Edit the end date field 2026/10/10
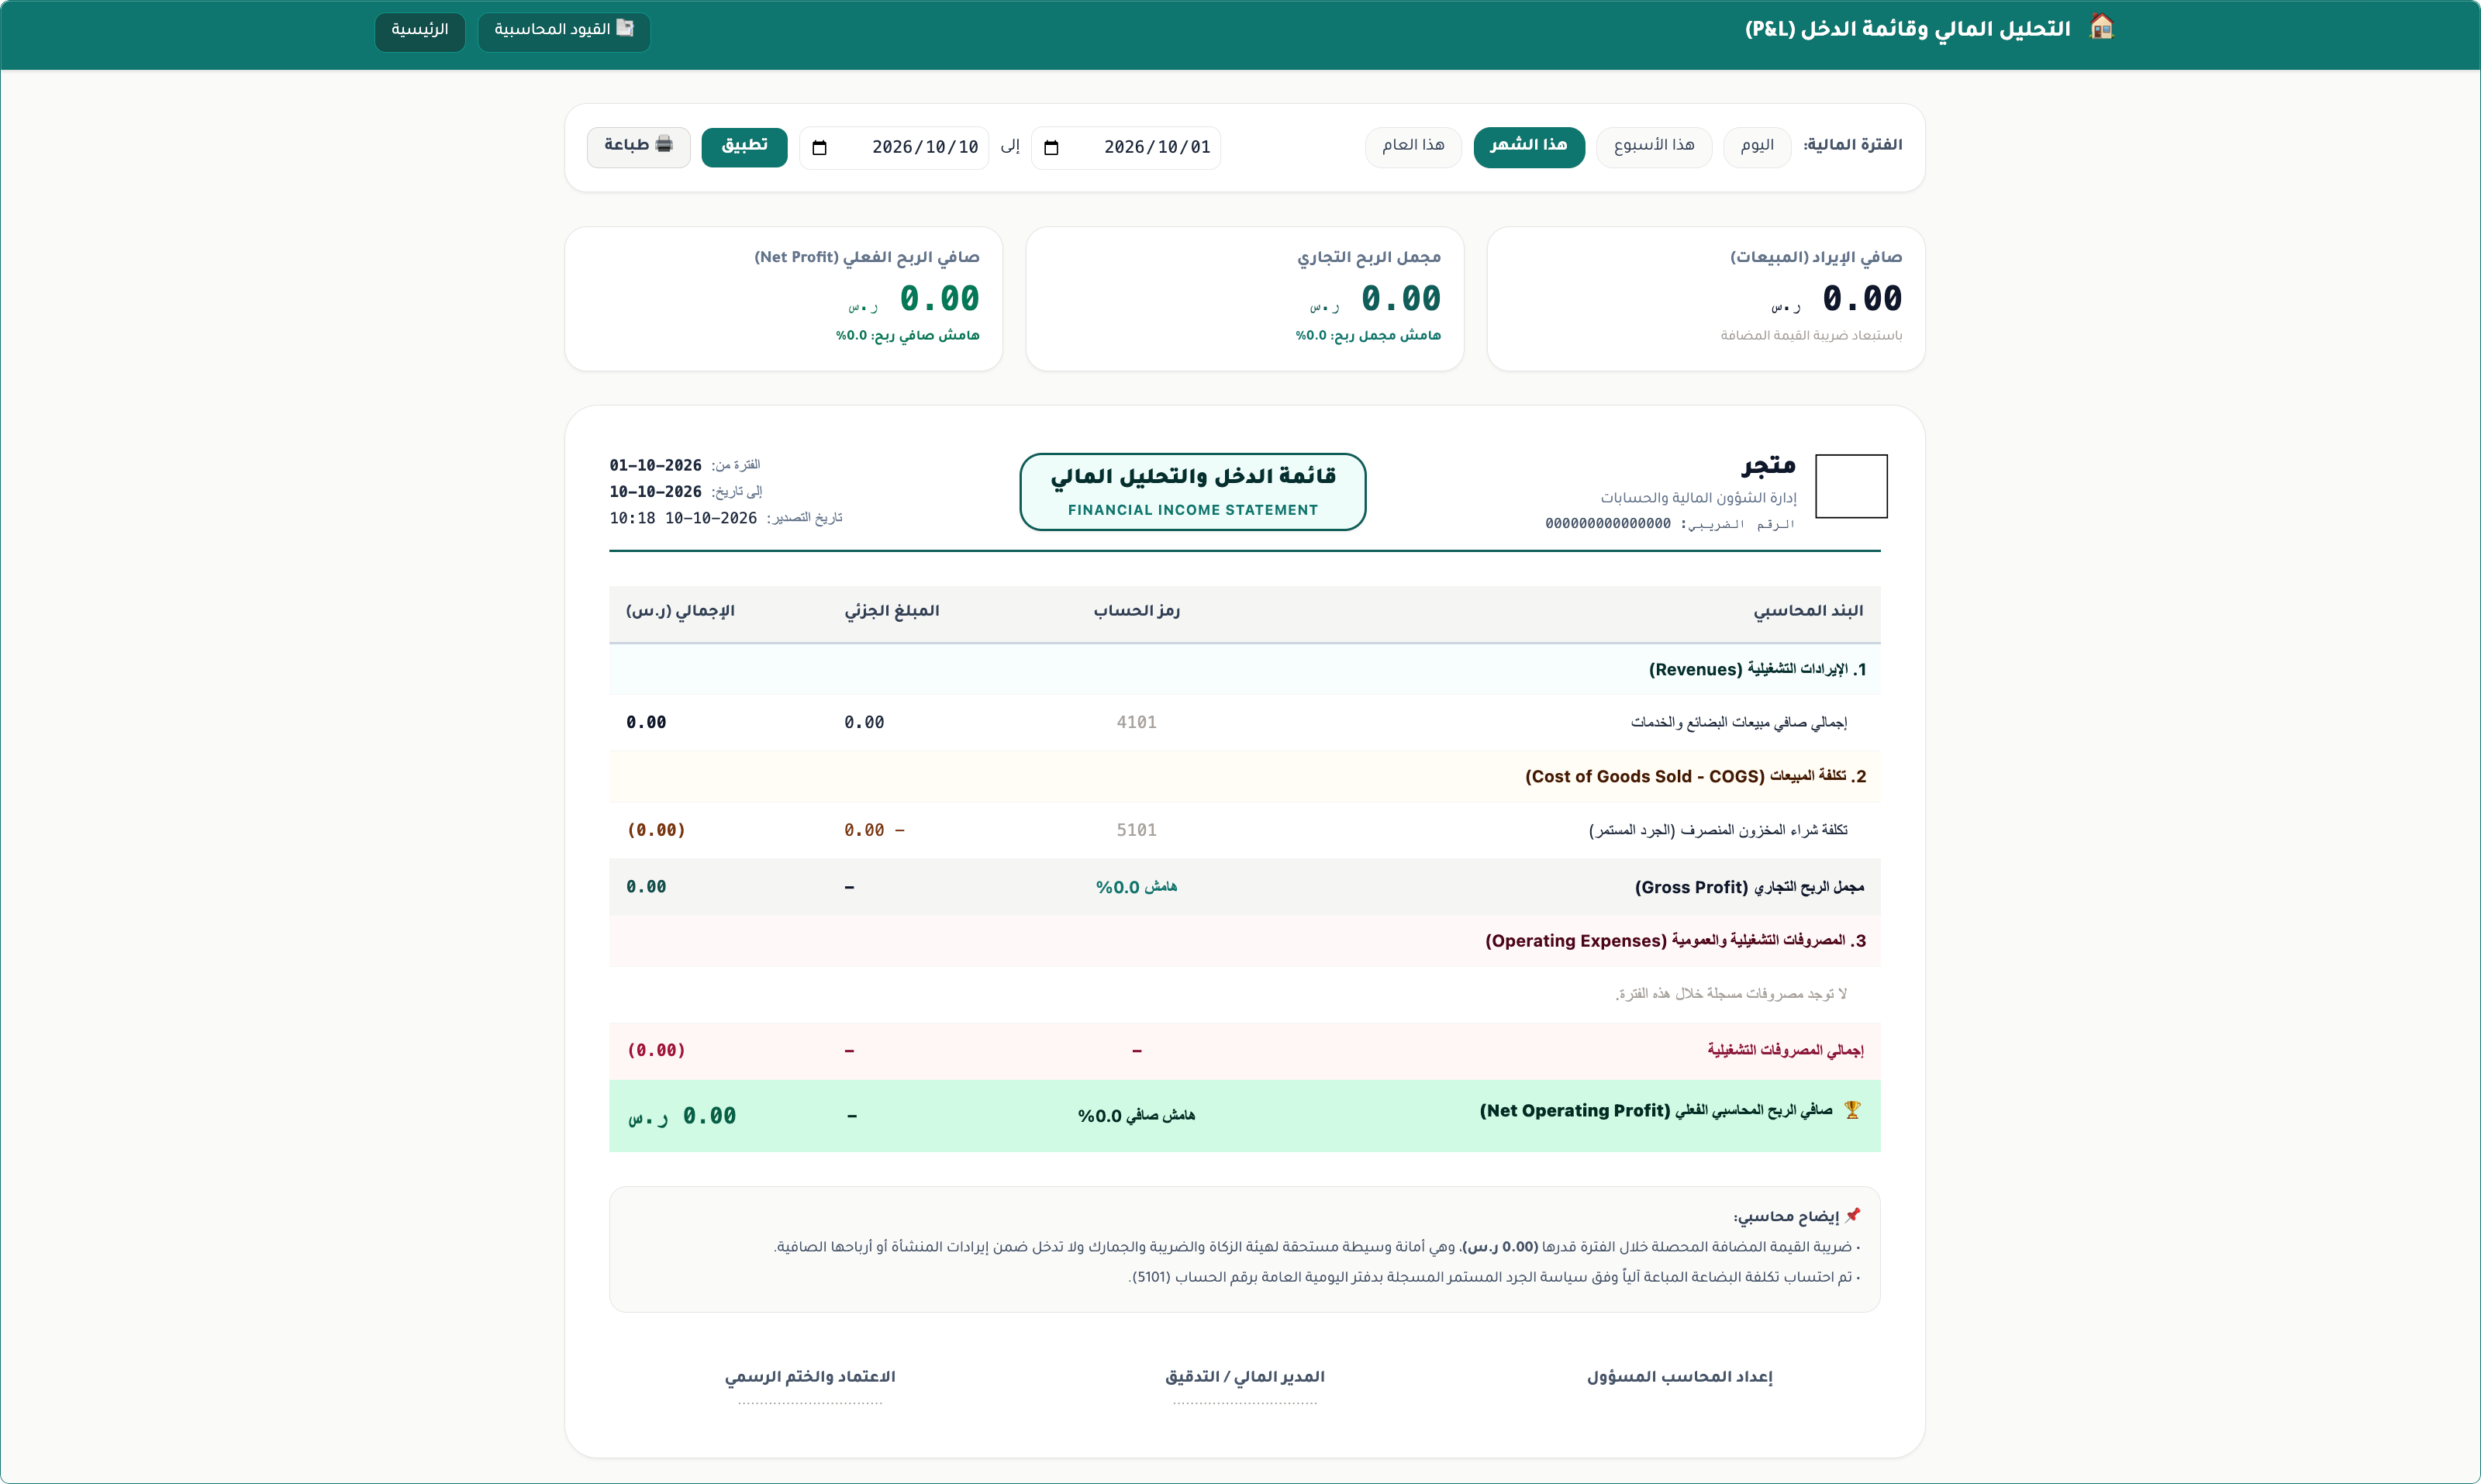The width and height of the screenshot is (2481, 1484). click(894, 148)
